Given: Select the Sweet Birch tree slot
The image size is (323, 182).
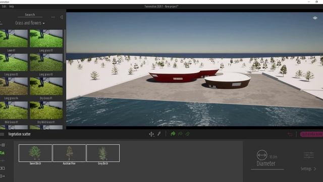Looking at the screenshot, I should tap(35, 153).
